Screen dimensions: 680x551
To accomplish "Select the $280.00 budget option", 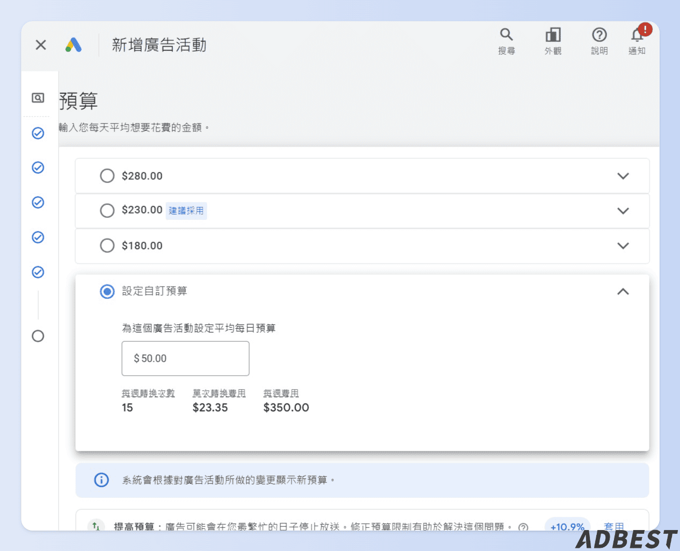I will tap(107, 175).
